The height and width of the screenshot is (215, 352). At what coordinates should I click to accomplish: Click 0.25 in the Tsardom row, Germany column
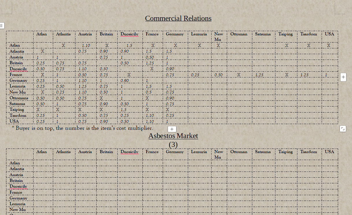pyautogui.click(x=170, y=115)
